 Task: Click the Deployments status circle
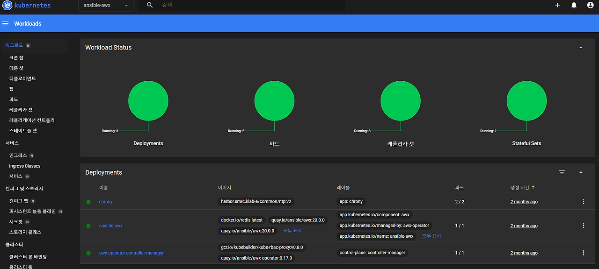pyautogui.click(x=148, y=101)
